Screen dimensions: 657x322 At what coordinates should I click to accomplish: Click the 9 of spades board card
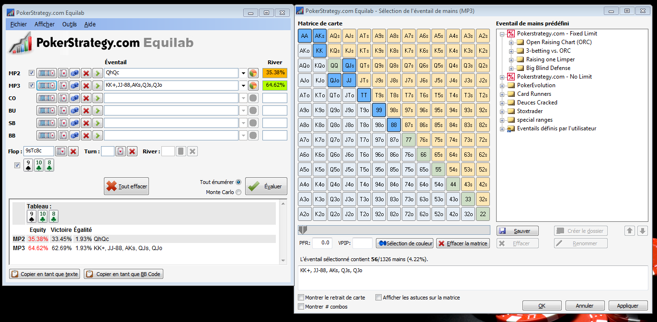[28, 165]
